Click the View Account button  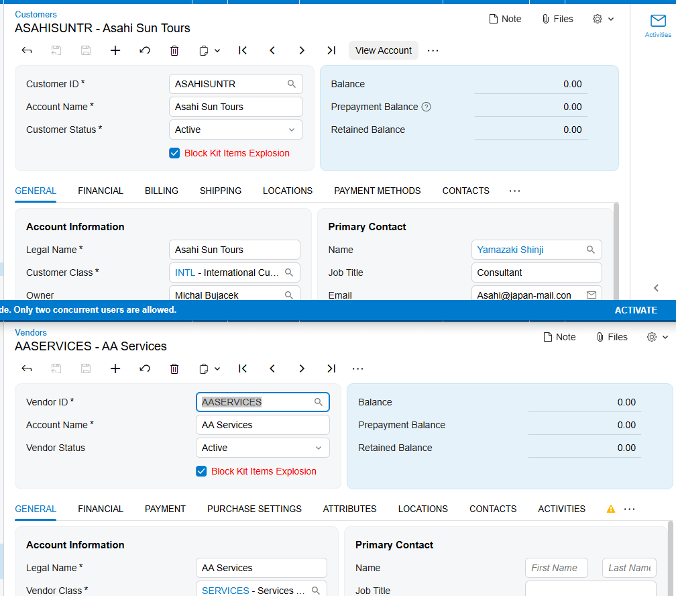point(384,50)
